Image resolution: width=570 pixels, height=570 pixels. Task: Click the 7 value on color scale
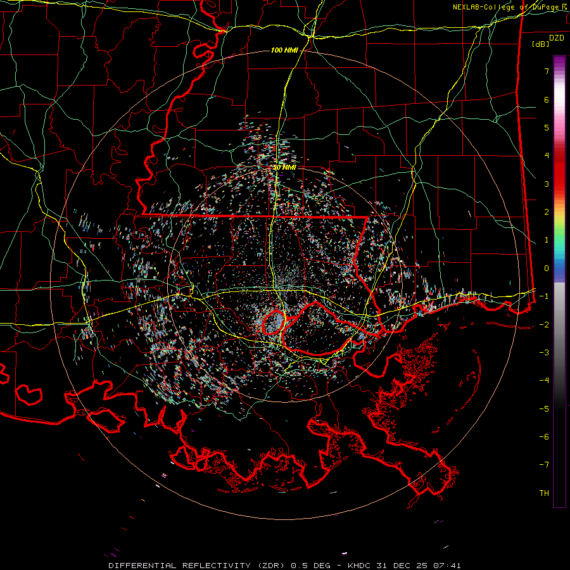[547, 71]
